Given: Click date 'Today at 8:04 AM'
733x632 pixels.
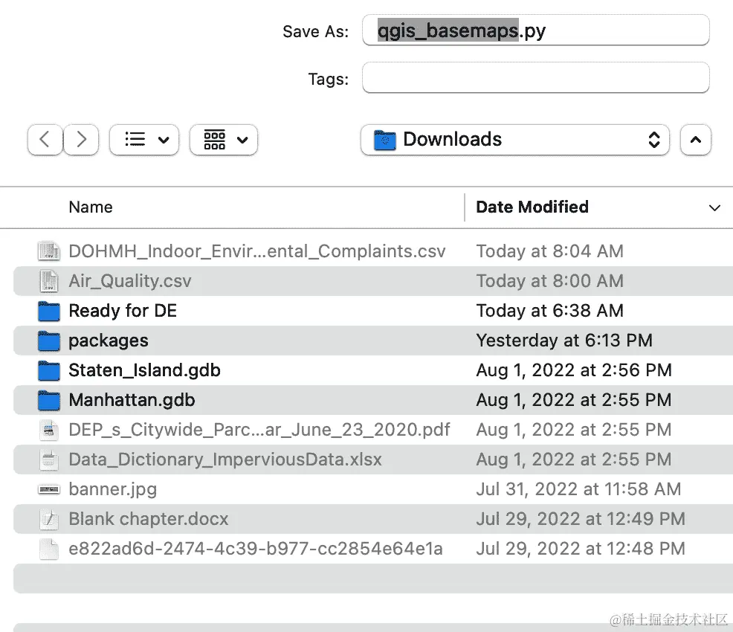Looking at the screenshot, I should (x=550, y=251).
